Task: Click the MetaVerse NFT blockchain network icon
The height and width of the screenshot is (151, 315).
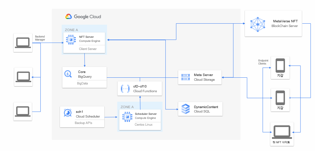Action: [258, 24]
